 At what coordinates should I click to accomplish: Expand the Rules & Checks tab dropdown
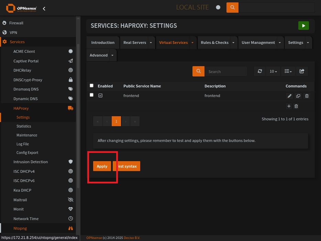pyautogui.click(x=233, y=43)
